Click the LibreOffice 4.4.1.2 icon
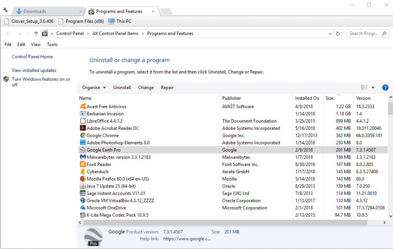 coord(83,121)
